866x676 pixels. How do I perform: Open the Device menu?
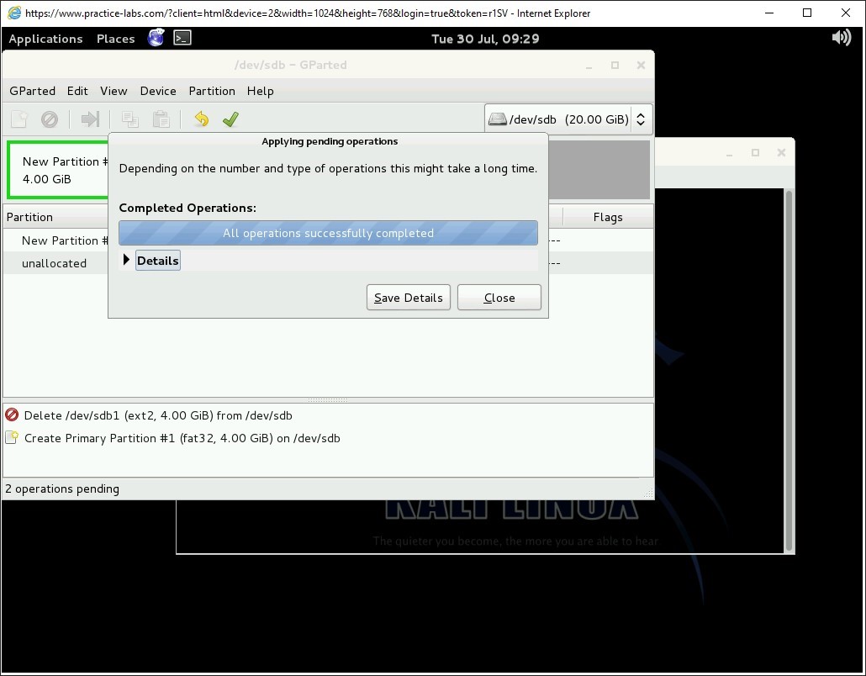coord(158,91)
